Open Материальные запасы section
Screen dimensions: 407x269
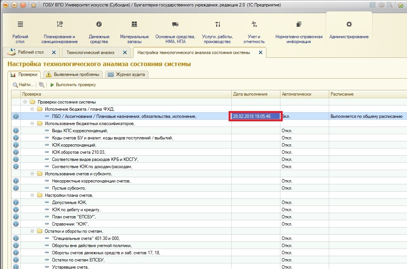click(134, 25)
